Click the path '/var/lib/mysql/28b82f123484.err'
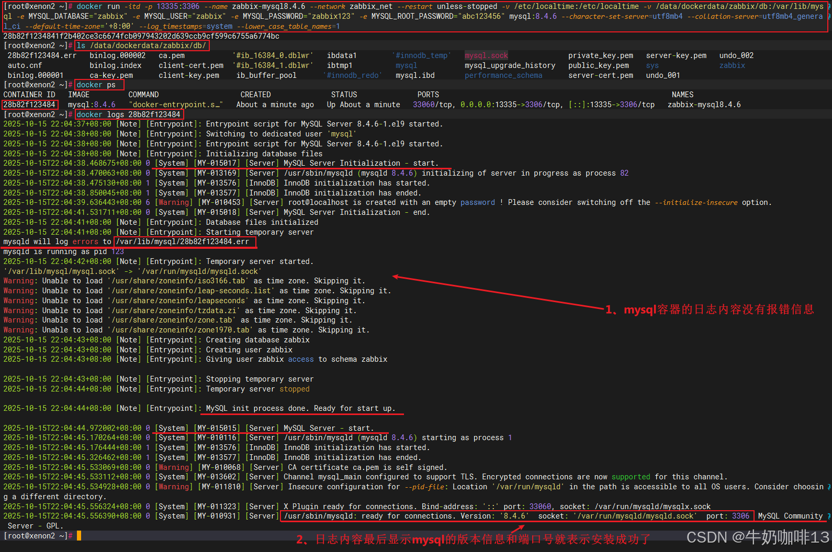Image resolution: width=832 pixels, height=552 pixels. tap(182, 241)
